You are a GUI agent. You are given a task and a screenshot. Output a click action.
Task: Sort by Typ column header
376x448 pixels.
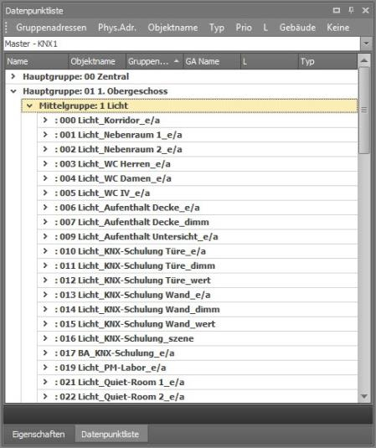click(x=328, y=61)
